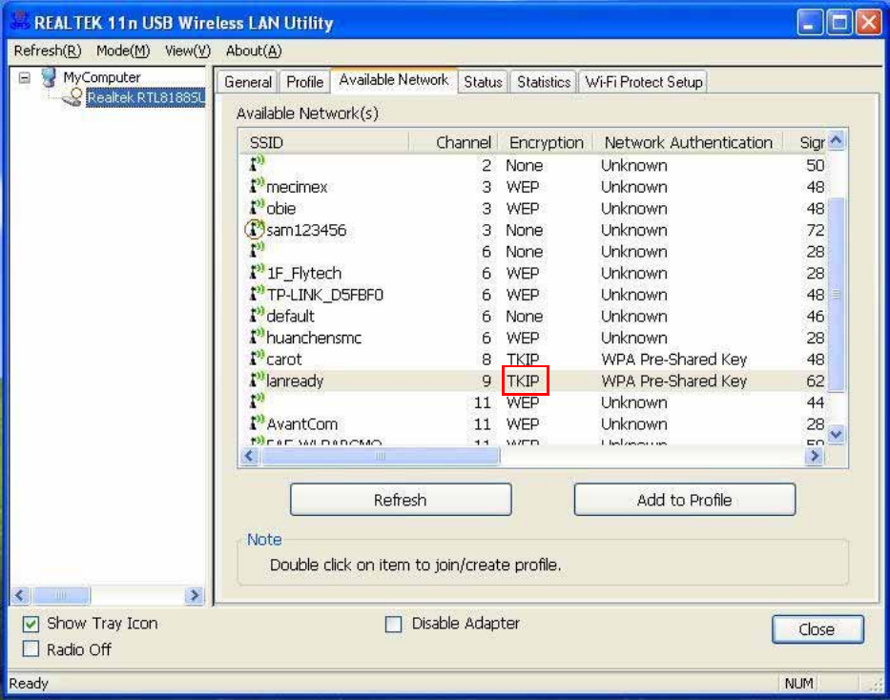This screenshot has height=700, width=890.
Task: Select the TP-LINK_D5FBF0 network name
Action: 325,295
